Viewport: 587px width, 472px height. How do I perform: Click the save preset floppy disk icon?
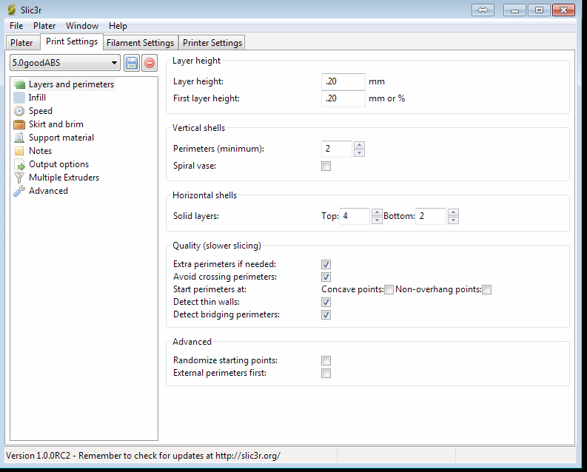click(132, 64)
